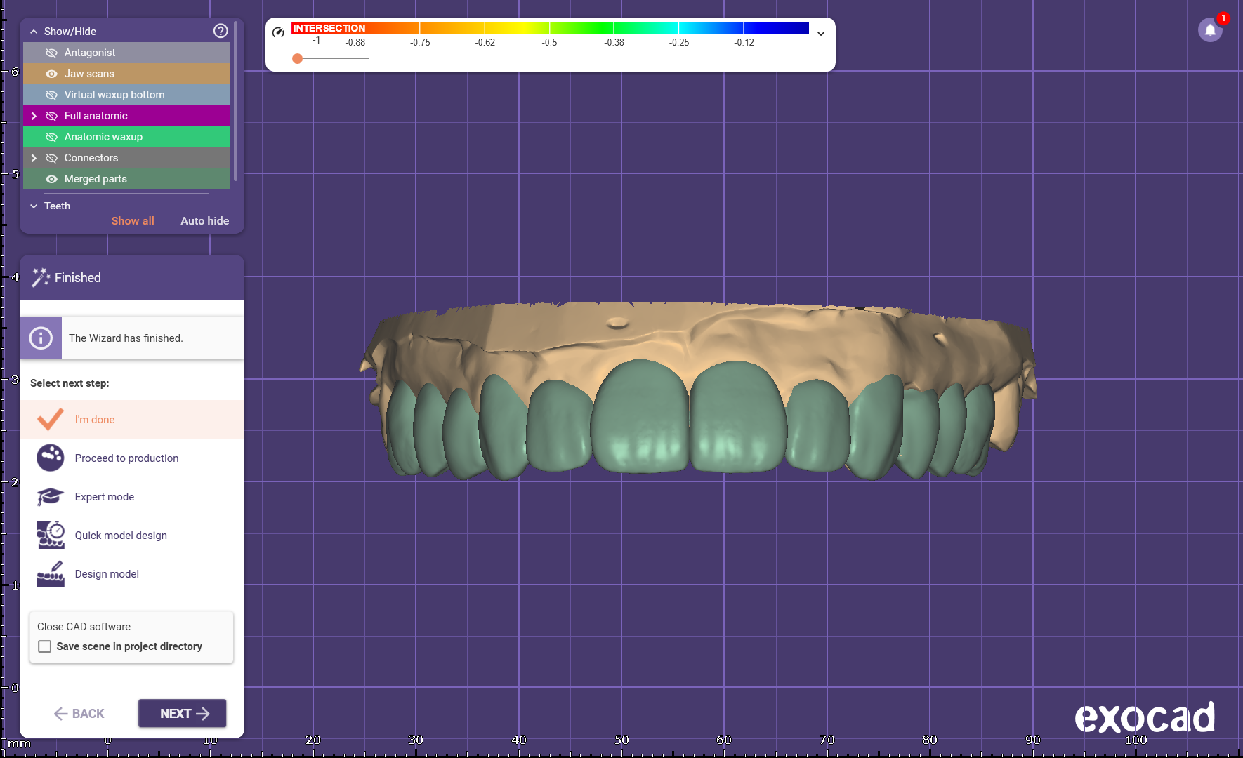
Task: Click the NEXT button
Action: 182,713
